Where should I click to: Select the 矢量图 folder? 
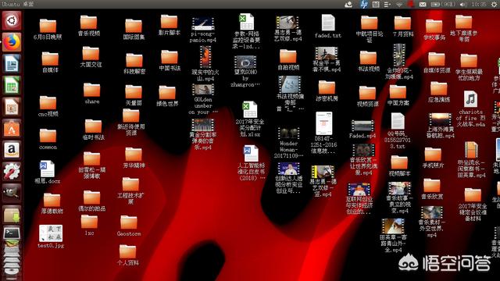pos(134,95)
